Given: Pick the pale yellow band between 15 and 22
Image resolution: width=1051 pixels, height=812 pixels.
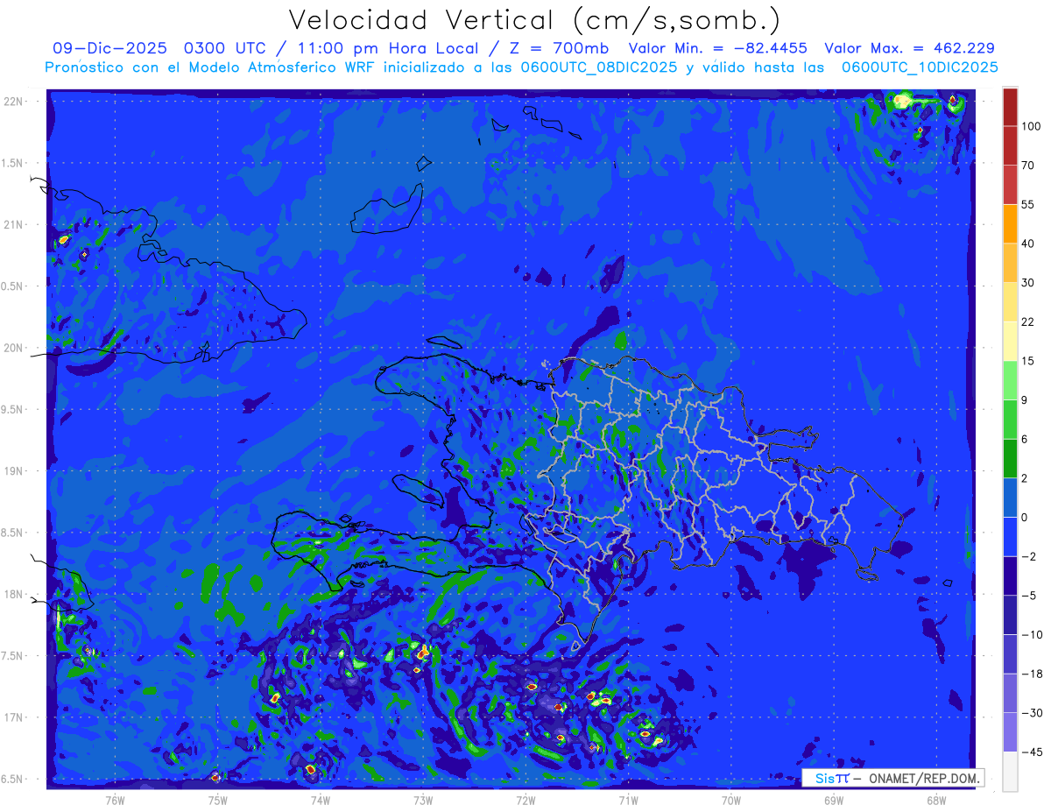Looking at the screenshot, I should [1010, 341].
